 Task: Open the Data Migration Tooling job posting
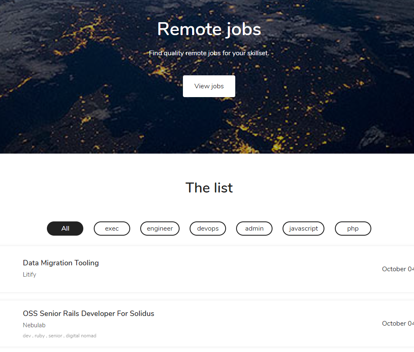coord(61,263)
